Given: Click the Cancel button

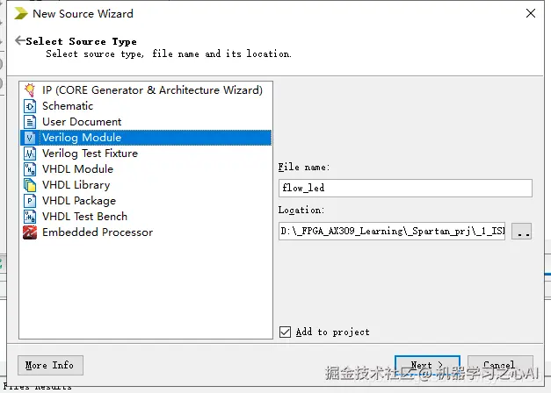Looking at the screenshot, I should click(500, 365).
